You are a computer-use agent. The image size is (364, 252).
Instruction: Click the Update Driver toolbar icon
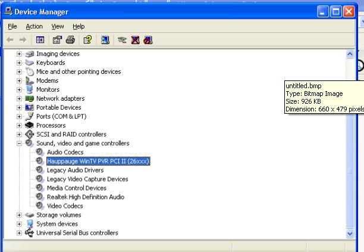(x=122, y=40)
